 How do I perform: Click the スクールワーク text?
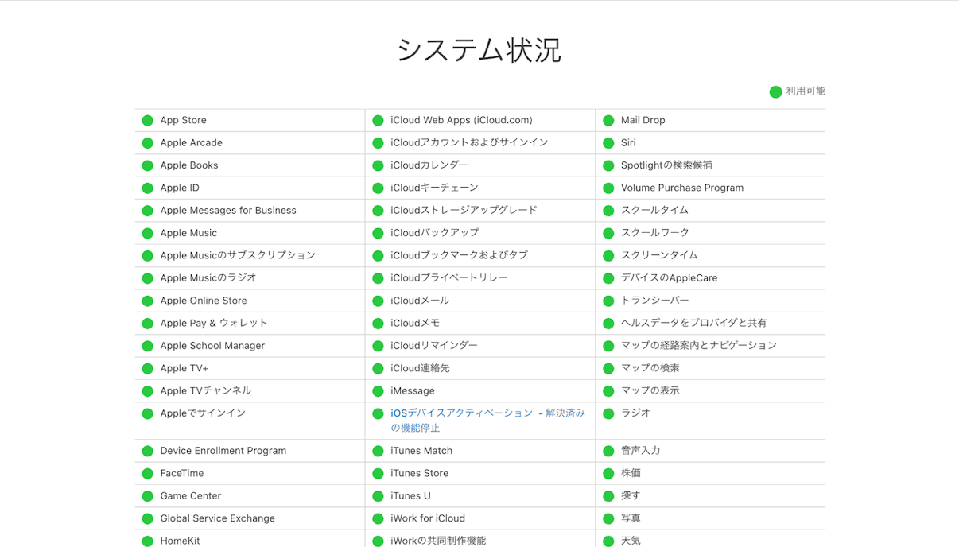click(655, 233)
